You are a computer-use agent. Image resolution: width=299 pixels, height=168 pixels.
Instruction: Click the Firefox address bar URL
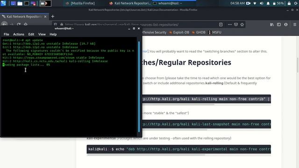click(x=121, y=25)
